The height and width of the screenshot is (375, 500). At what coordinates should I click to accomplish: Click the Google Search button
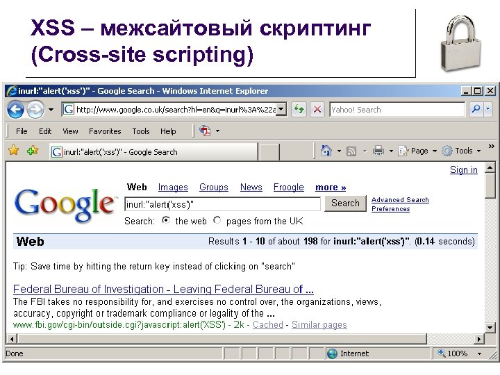click(x=345, y=203)
